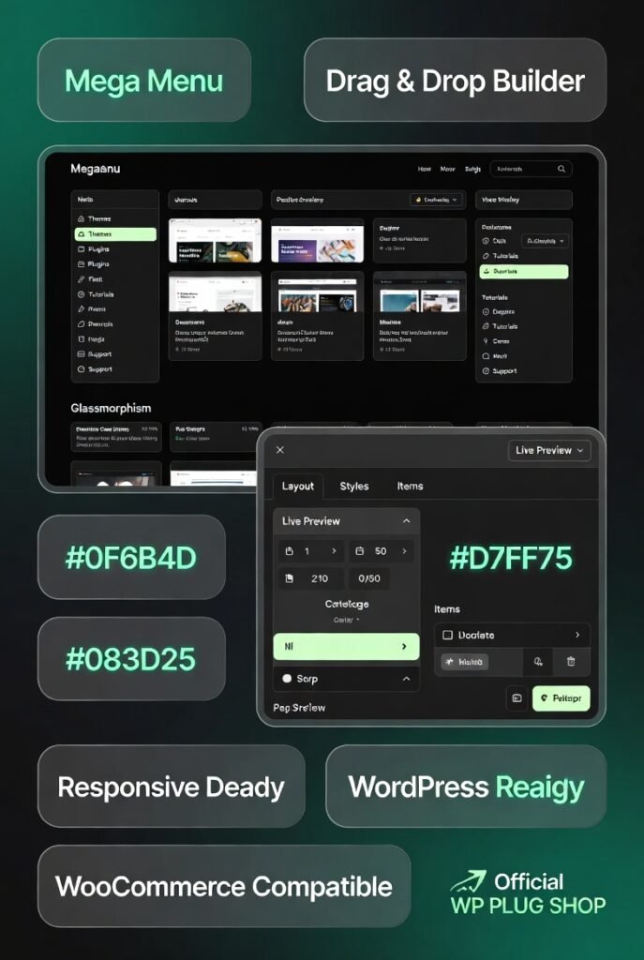Click the chevron next to value 50
Screen dimensions: 644x960
[404, 551]
